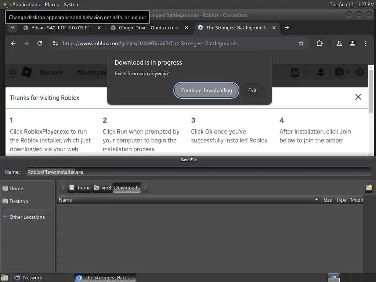Sort files by the Name column

[x=188, y=200]
